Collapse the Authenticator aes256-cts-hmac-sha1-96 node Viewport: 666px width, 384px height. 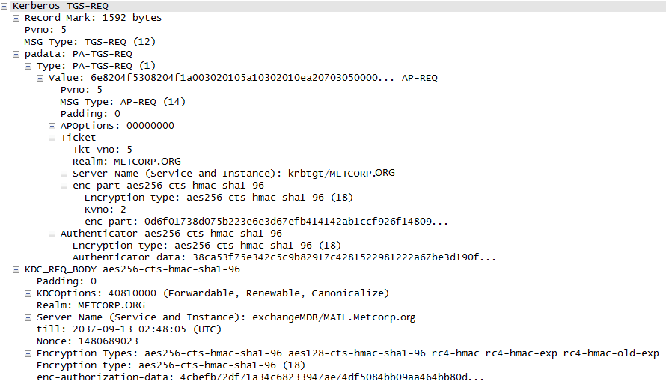[52, 234]
